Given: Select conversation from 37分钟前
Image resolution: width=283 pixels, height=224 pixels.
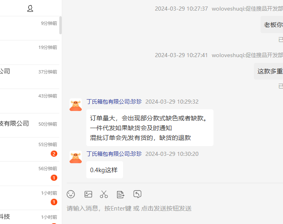Looking at the screenshot, I should pyautogui.click(x=29, y=77).
